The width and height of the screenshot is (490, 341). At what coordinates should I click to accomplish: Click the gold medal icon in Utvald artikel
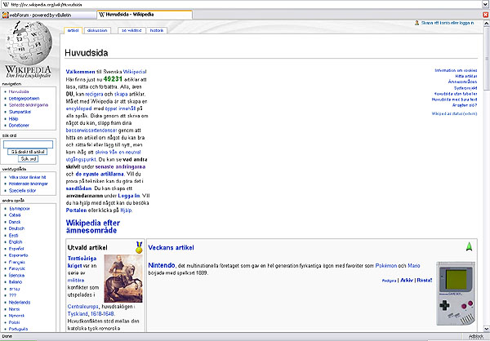139,247
